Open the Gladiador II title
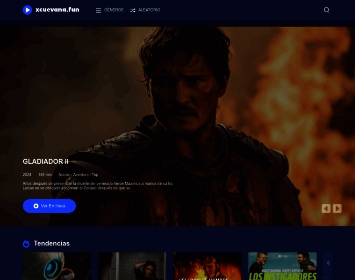 (45, 161)
